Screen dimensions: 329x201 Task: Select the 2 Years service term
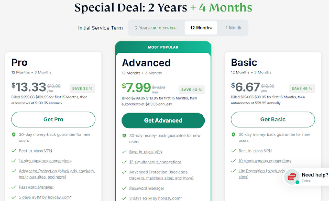click(x=155, y=28)
